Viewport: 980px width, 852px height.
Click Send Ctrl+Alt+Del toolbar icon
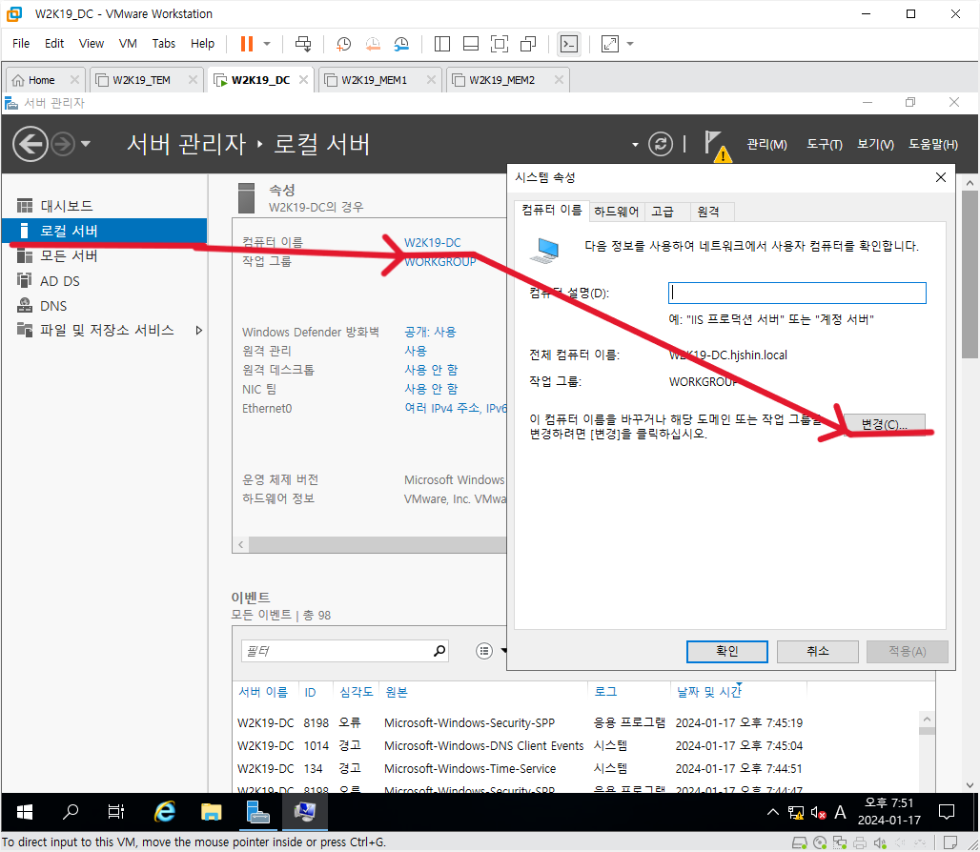pos(303,44)
